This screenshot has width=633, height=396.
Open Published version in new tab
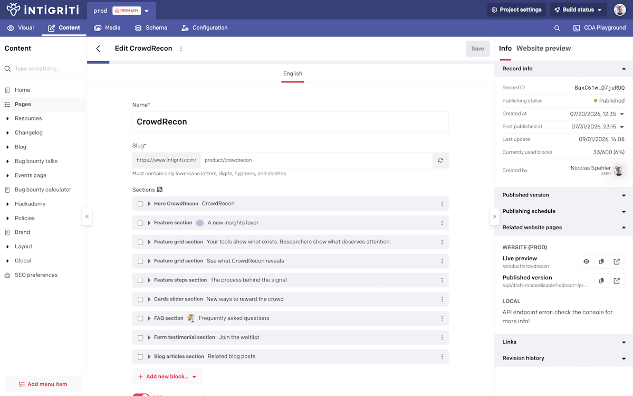pos(617,281)
